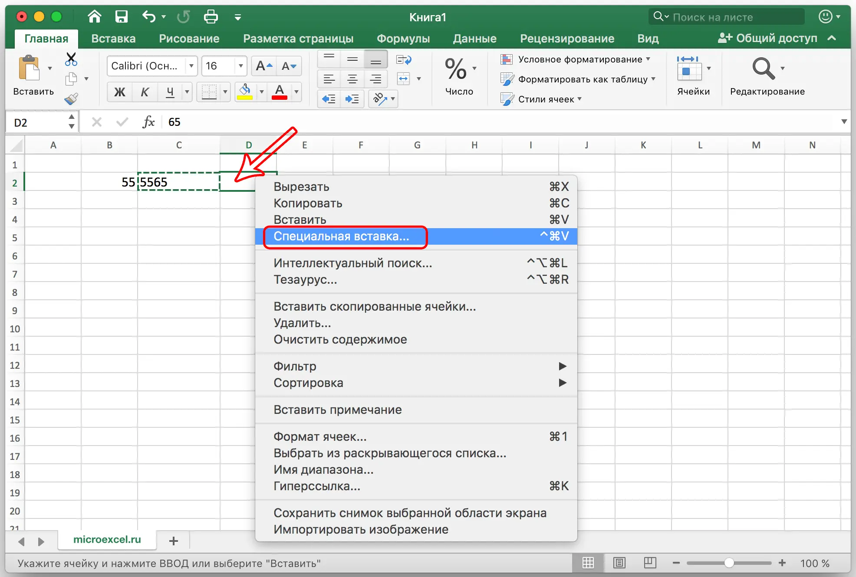Apply yellow fill color
The height and width of the screenshot is (577, 856).
[245, 92]
